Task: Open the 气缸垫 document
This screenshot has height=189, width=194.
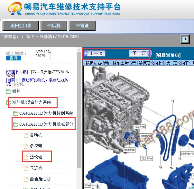Action: coord(36,168)
